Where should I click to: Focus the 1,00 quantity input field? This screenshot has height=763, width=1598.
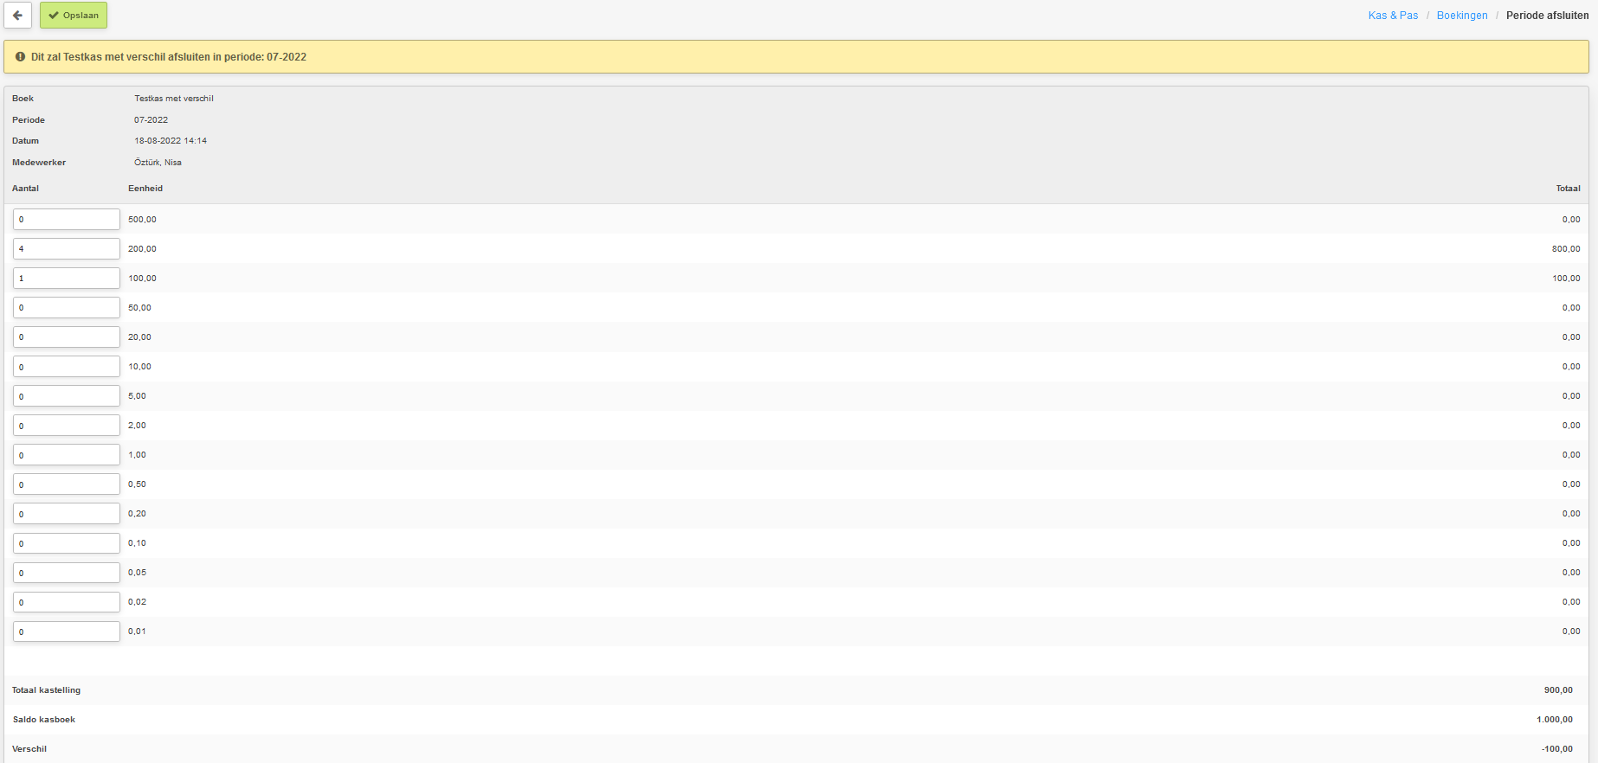pyautogui.click(x=67, y=455)
